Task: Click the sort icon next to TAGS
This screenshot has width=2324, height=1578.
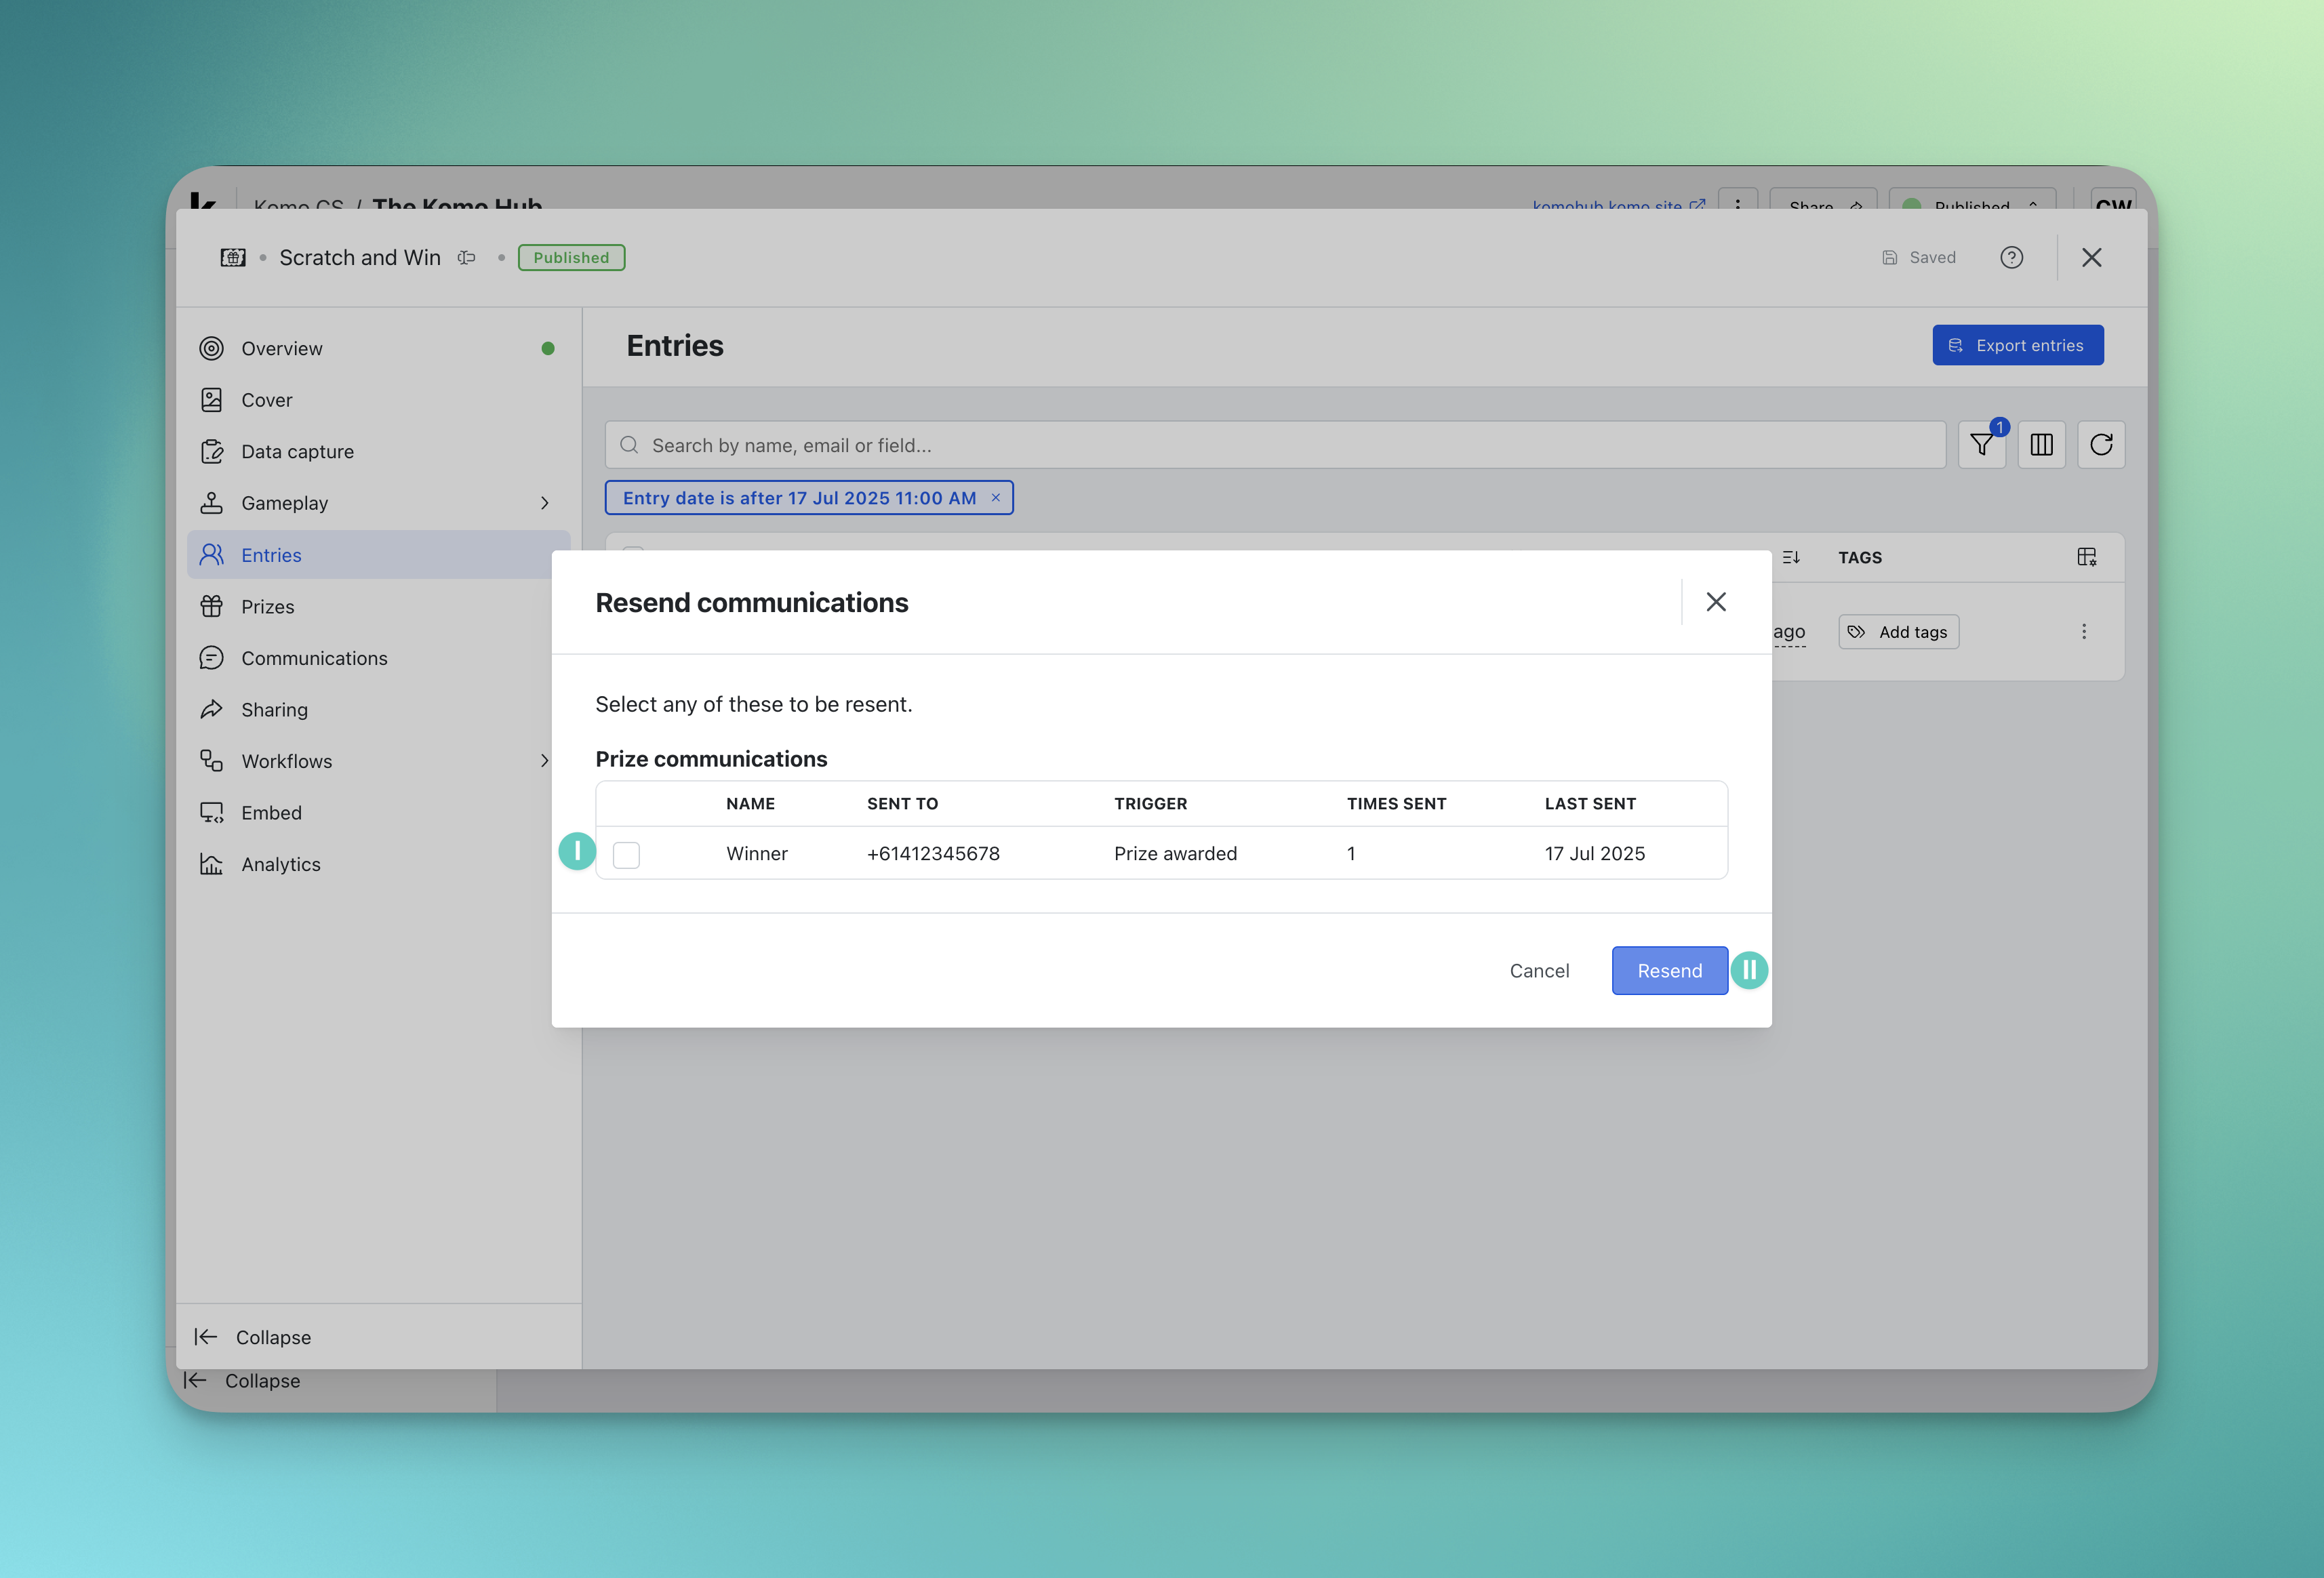Action: pyautogui.click(x=1791, y=557)
